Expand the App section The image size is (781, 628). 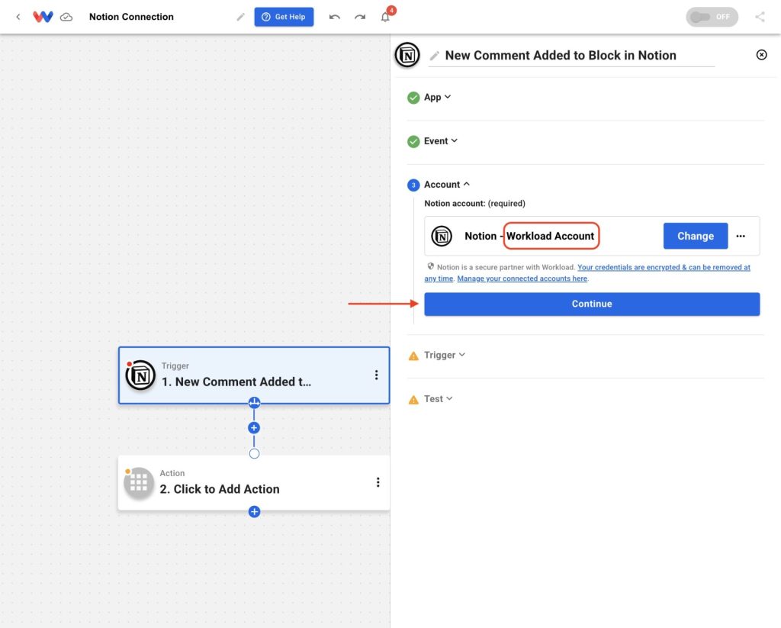437,97
